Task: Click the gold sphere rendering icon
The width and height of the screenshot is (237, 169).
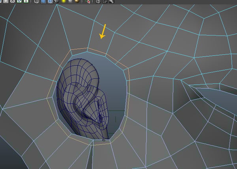Action: pyautogui.click(x=76, y=2)
